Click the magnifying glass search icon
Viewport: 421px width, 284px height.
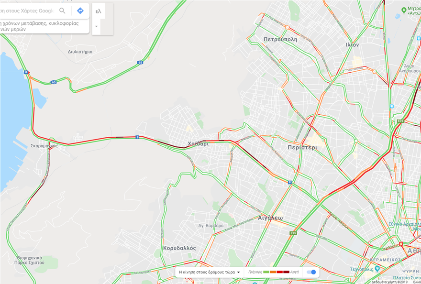(x=62, y=11)
